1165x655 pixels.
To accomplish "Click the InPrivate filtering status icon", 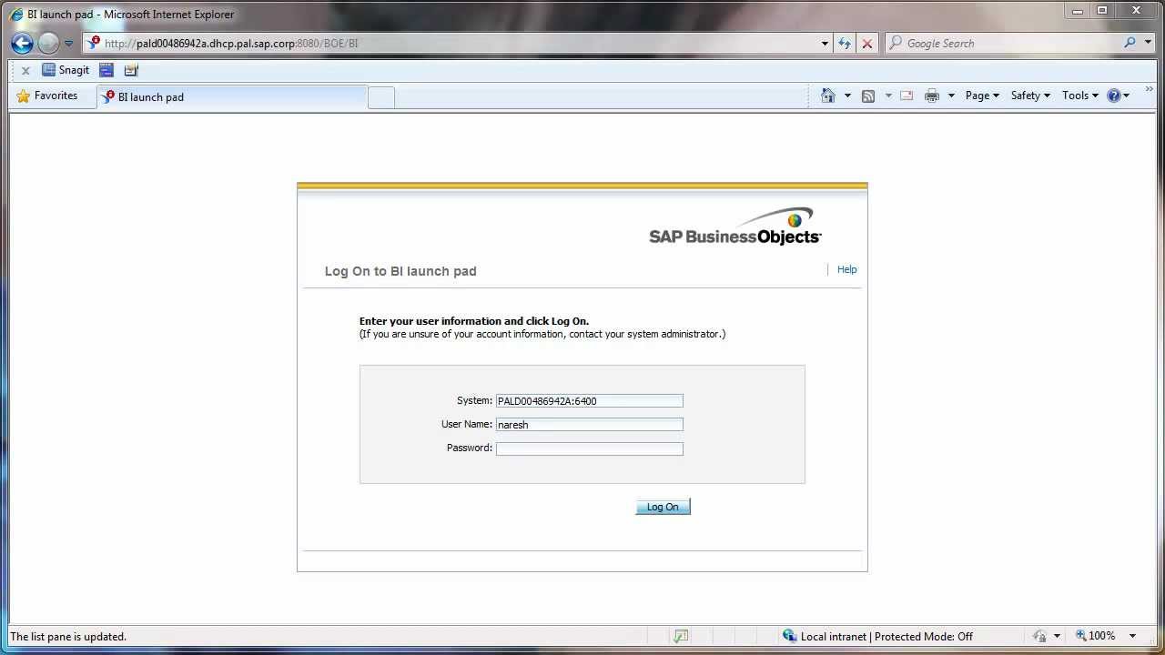I will [1039, 637].
